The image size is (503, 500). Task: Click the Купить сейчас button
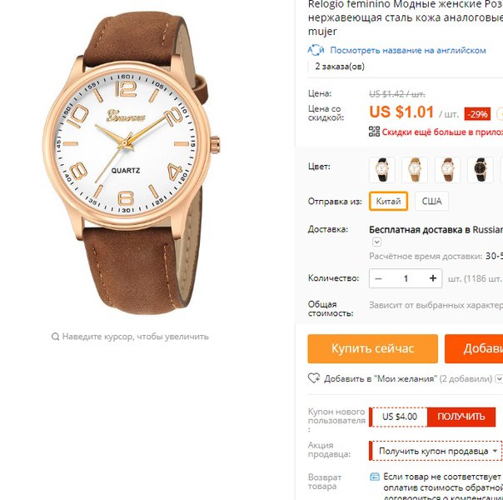click(373, 348)
